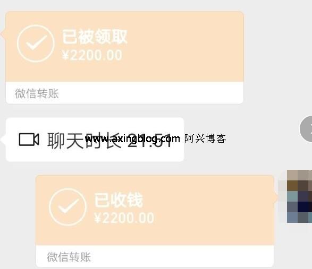
Task: Tap the video camera icon in the call message
Action: [x=29, y=140]
